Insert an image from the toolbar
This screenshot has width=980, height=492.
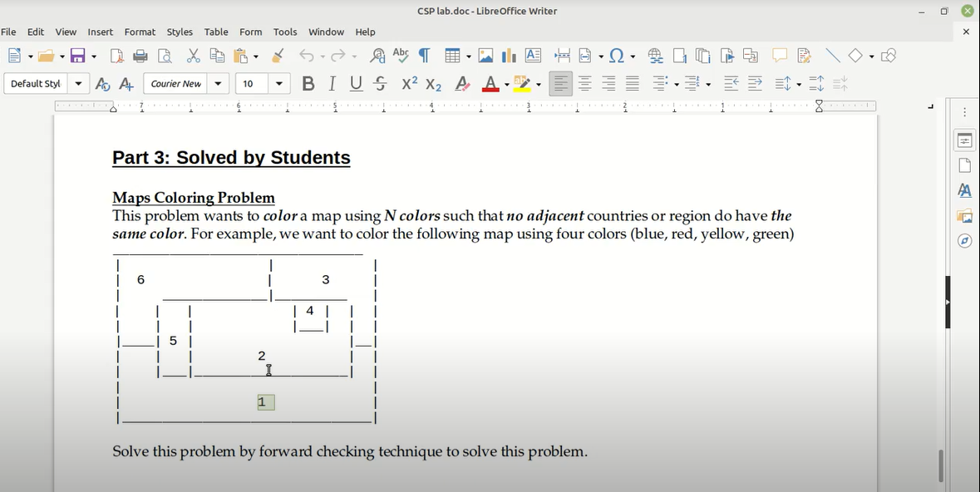485,55
